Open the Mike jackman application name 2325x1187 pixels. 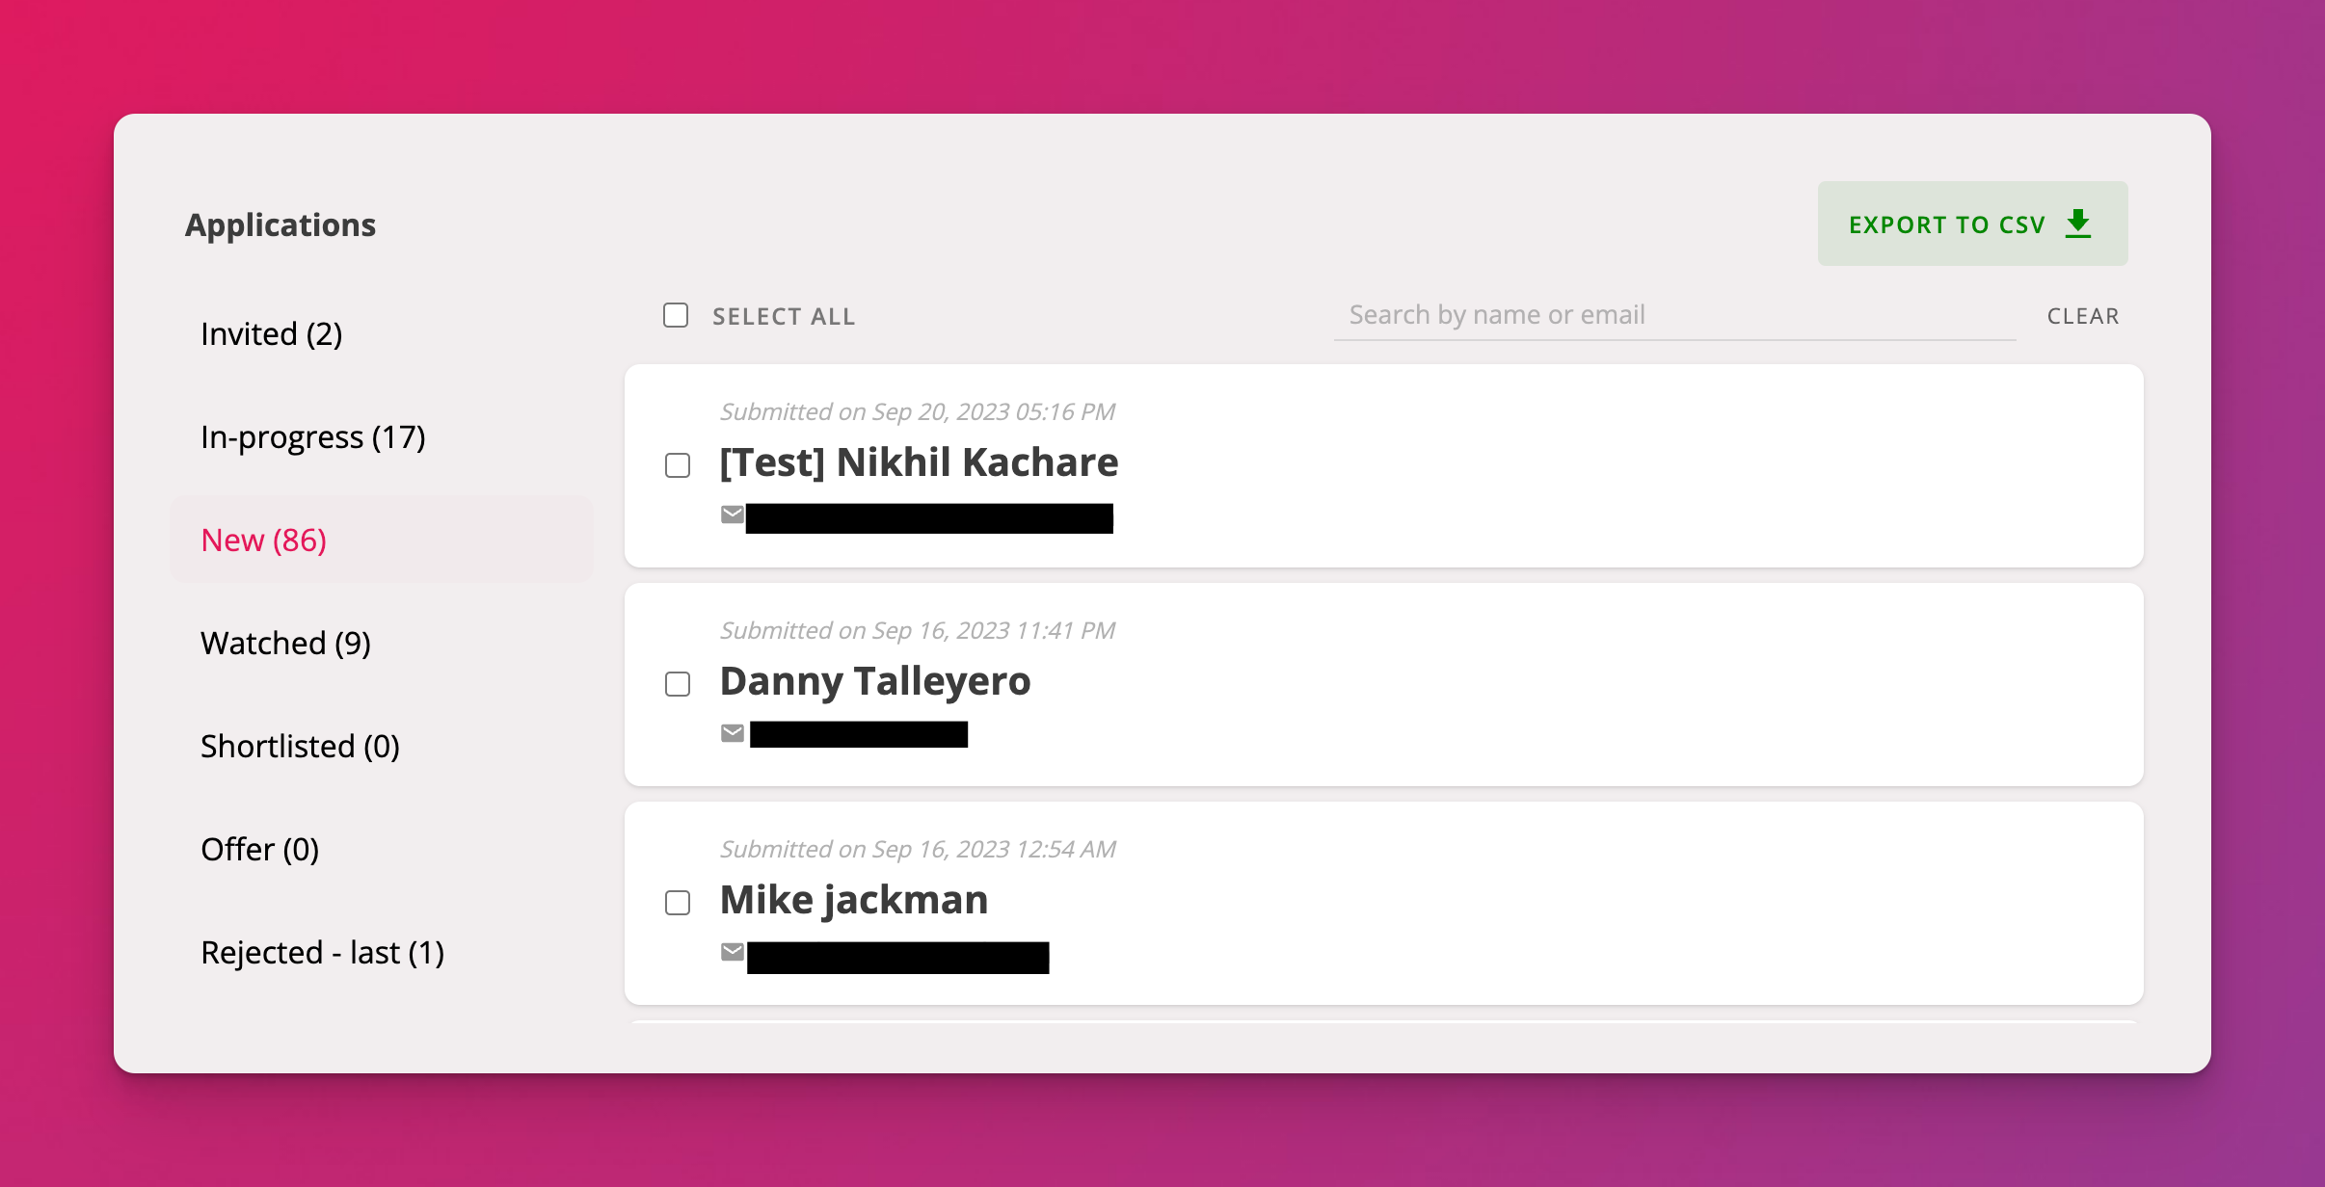click(x=854, y=900)
